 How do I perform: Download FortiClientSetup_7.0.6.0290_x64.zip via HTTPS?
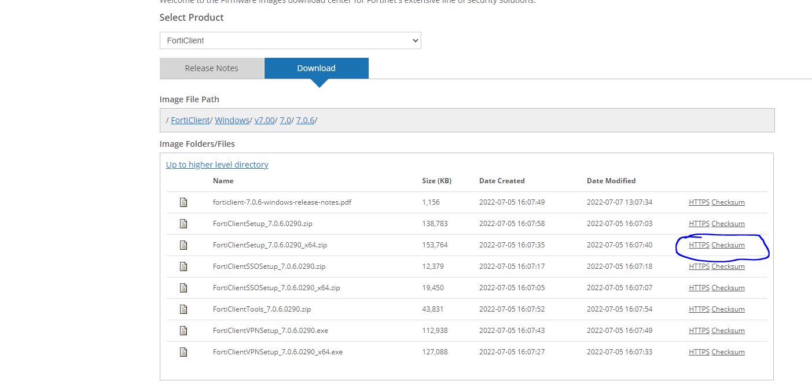pyautogui.click(x=699, y=245)
